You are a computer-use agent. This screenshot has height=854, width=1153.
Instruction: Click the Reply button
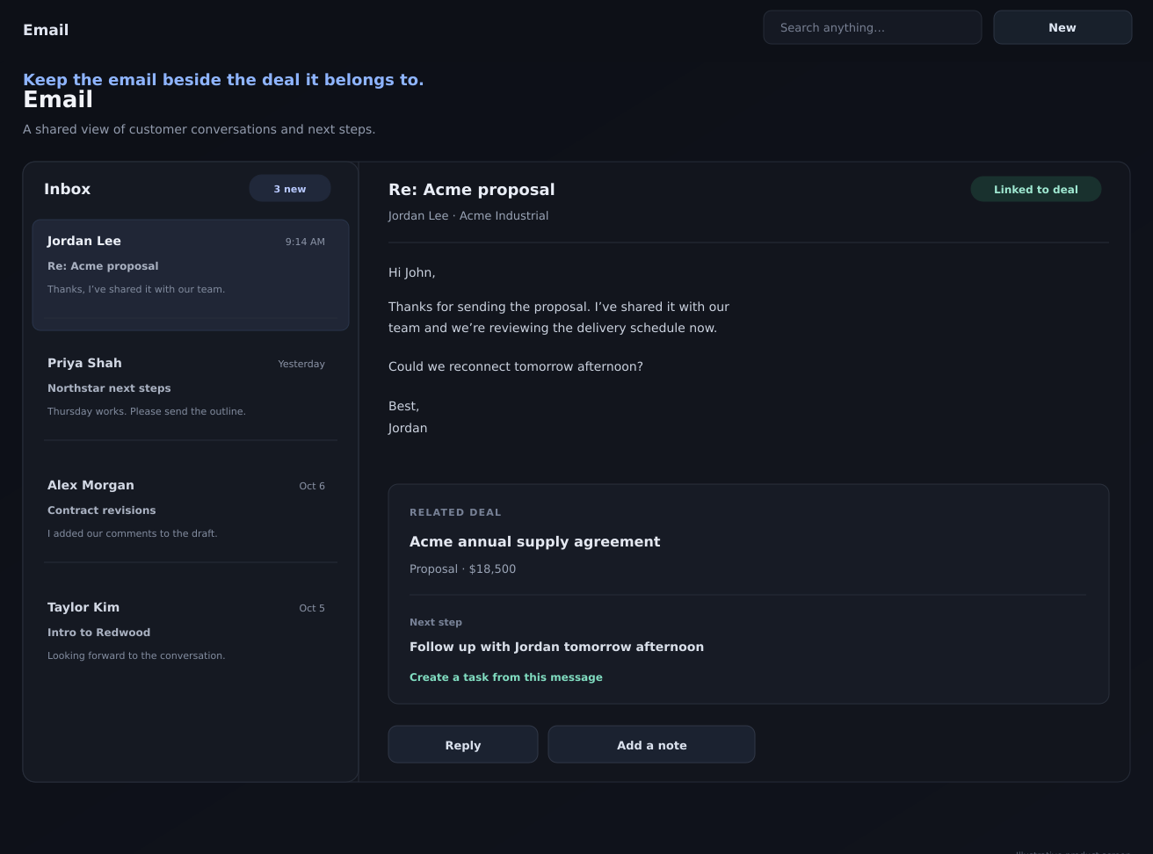463,744
